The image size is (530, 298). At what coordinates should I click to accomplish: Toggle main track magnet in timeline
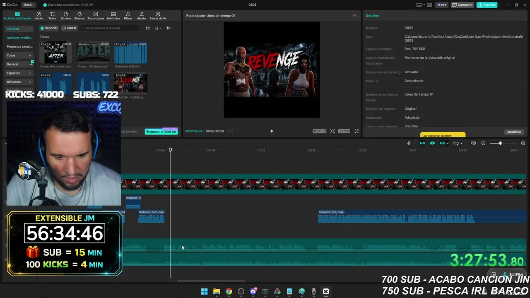422,143
